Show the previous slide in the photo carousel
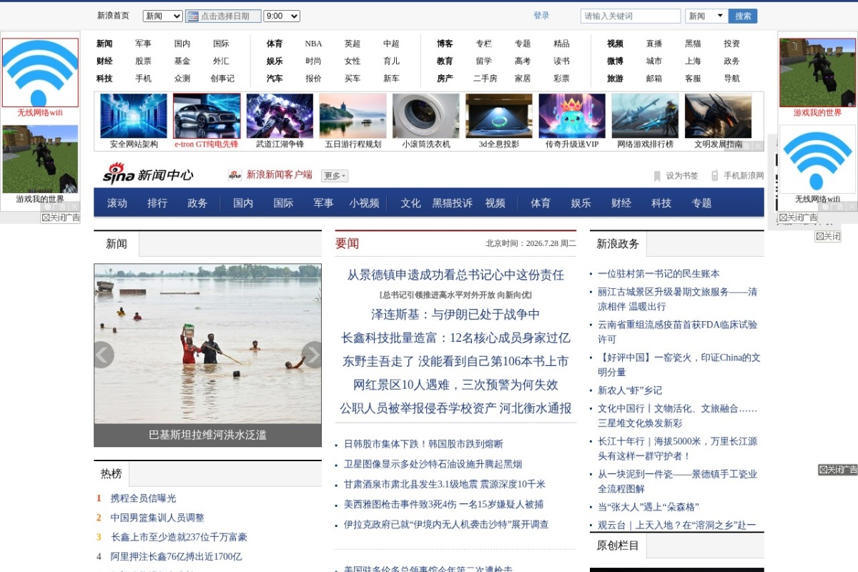858x572 pixels. pyautogui.click(x=104, y=355)
